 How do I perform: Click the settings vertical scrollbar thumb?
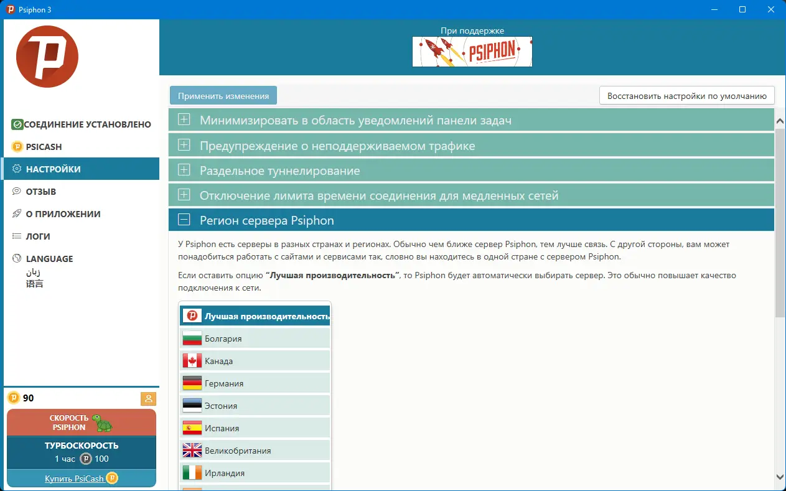pyautogui.click(x=780, y=224)
